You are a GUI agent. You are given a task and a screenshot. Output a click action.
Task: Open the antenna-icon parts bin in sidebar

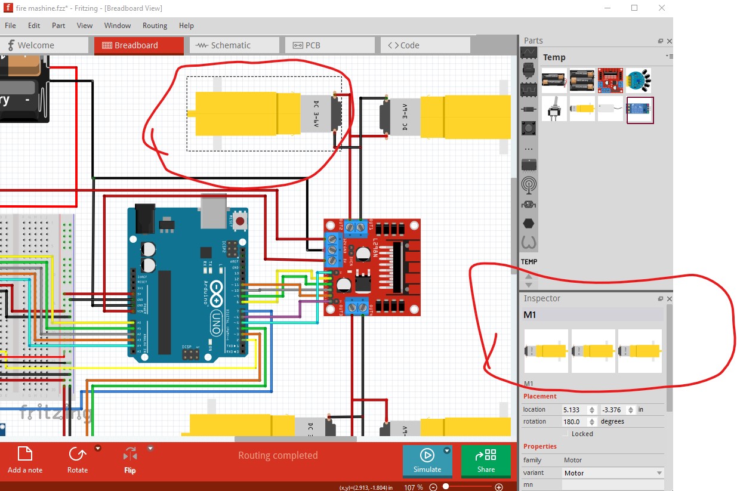click(528, 184)
